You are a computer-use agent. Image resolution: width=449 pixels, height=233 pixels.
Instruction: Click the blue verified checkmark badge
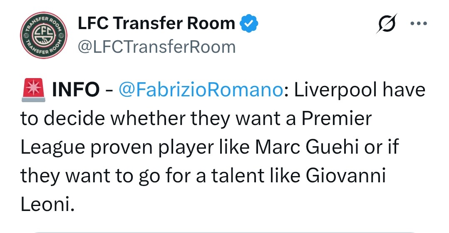coord(250,24)
